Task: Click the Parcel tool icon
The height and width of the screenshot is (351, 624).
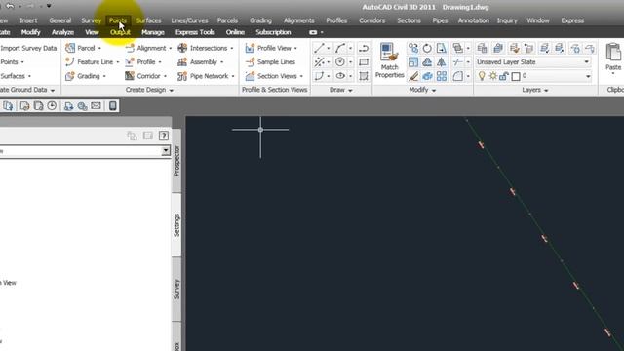Action: (70, 48)
